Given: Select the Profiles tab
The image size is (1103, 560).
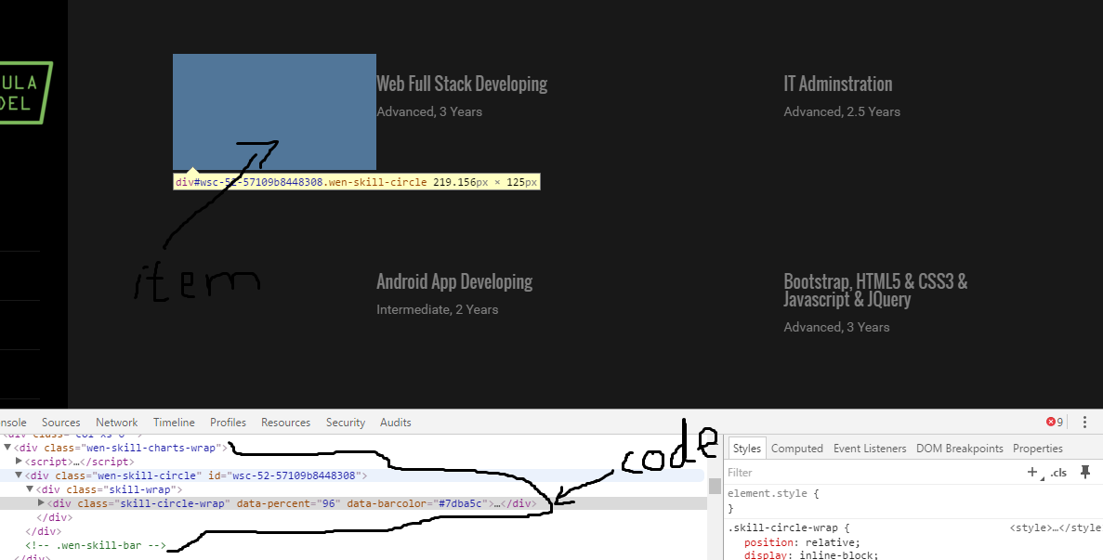Looking at the screenshot, I should point(228,423).
